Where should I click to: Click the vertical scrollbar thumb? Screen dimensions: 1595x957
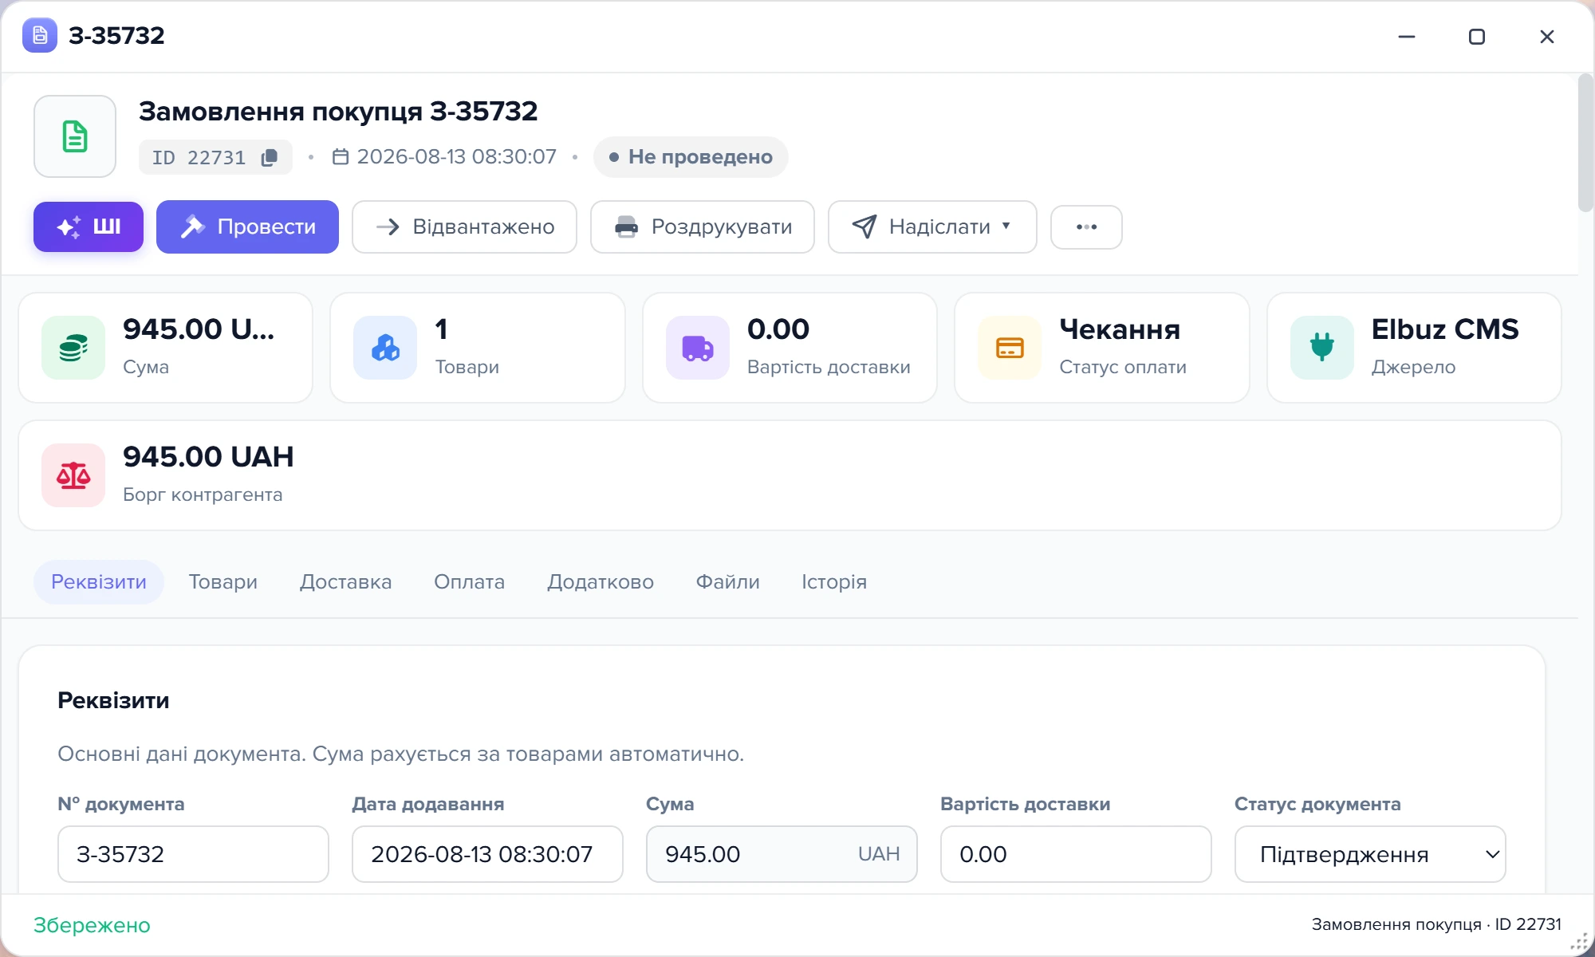click(1585, 144)
